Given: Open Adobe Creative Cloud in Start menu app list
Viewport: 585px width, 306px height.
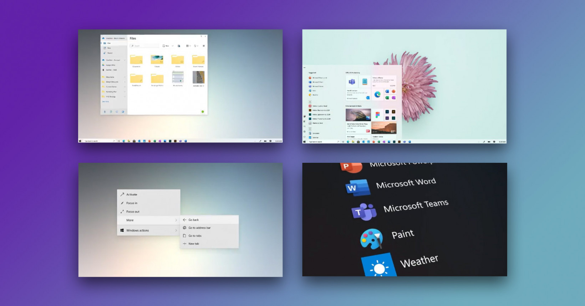Looking at the screenshot, I should [x=318, y=106].
